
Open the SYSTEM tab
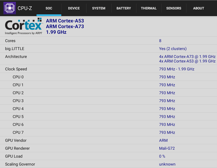[x=99, y=8]
